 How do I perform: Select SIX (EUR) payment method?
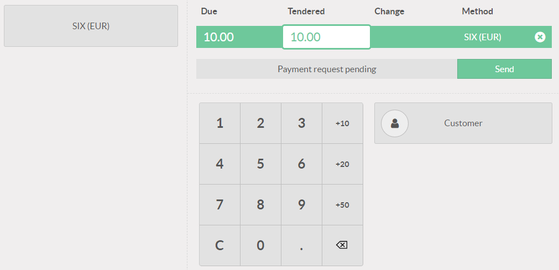pyautogui.click(x=91, y=26)
